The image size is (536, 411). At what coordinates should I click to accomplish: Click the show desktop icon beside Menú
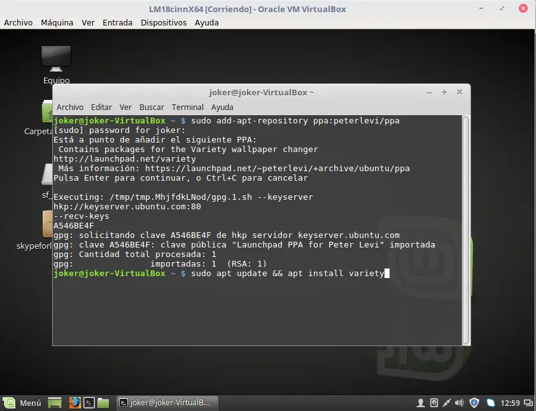54,403
